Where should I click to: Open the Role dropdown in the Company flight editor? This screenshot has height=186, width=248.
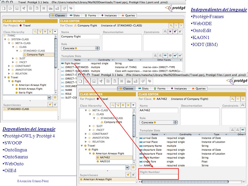tap(80, 48)
